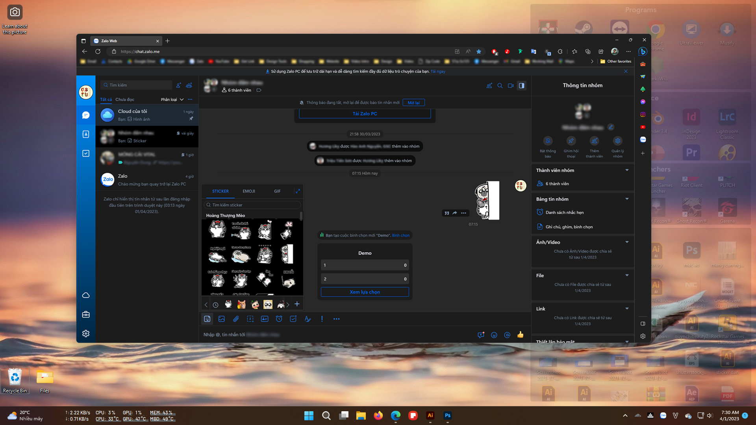Toggle Bật thông báo notifications
Image resolution: width=756 pixels, height=425 pixels.
548,140
